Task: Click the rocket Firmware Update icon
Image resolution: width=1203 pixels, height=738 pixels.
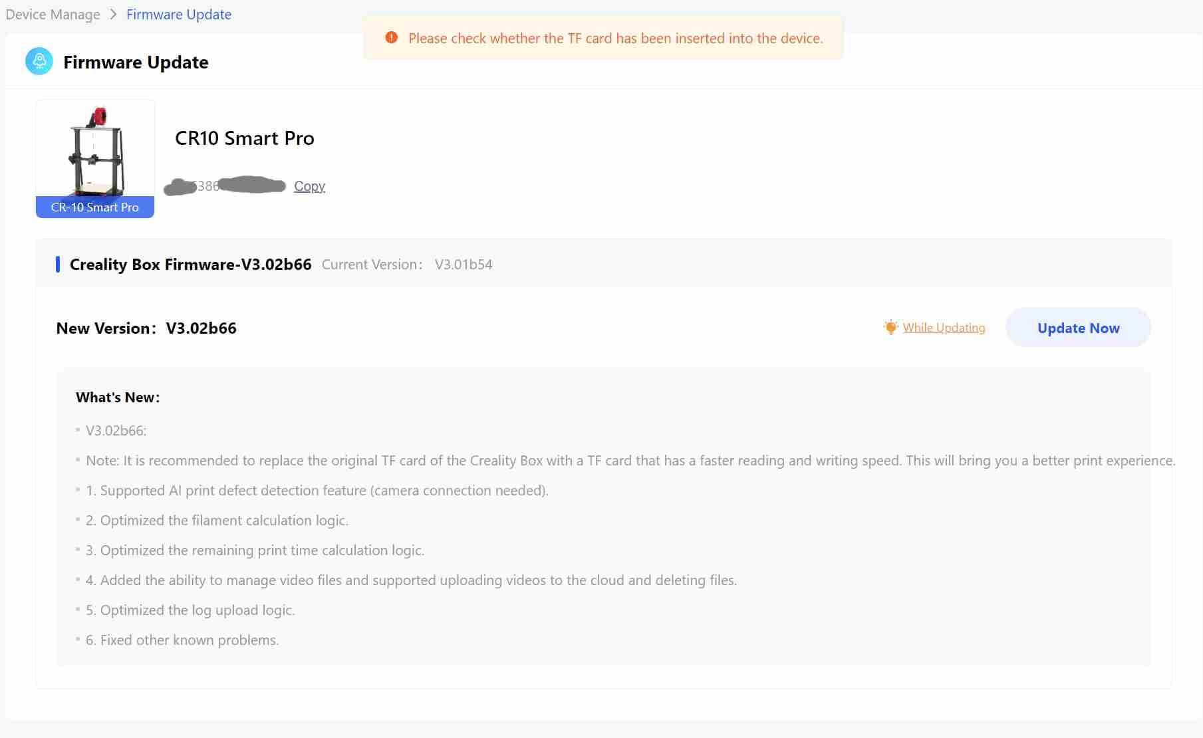Action: (39, 62)
